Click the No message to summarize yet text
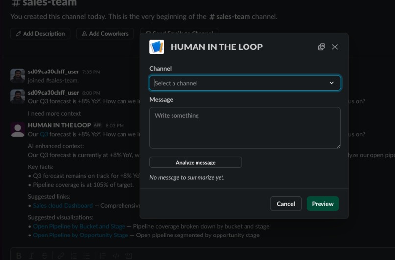This screenshot has height=260, width=395. pos(187,177)
